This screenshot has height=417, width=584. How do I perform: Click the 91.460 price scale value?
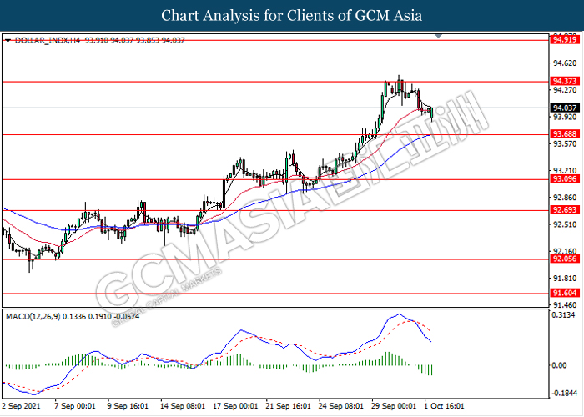(565, 305)
